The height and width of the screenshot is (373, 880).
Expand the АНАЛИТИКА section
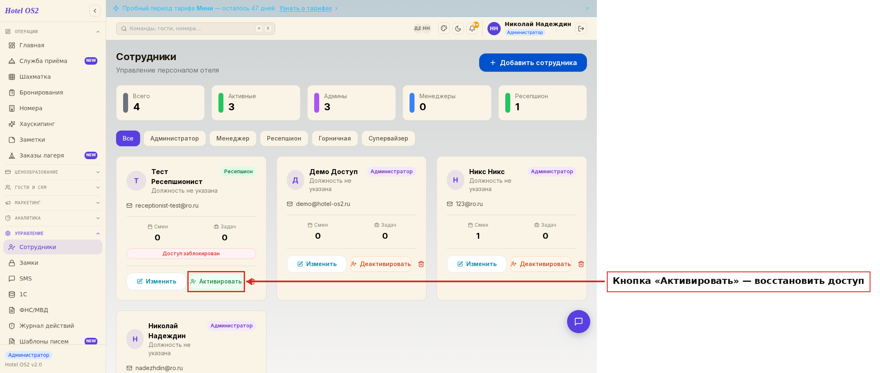tap(53, 218)
